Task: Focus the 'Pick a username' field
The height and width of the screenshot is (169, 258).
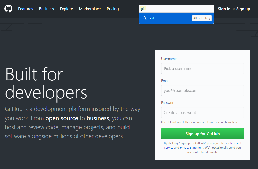Action: tap(203, 68)
